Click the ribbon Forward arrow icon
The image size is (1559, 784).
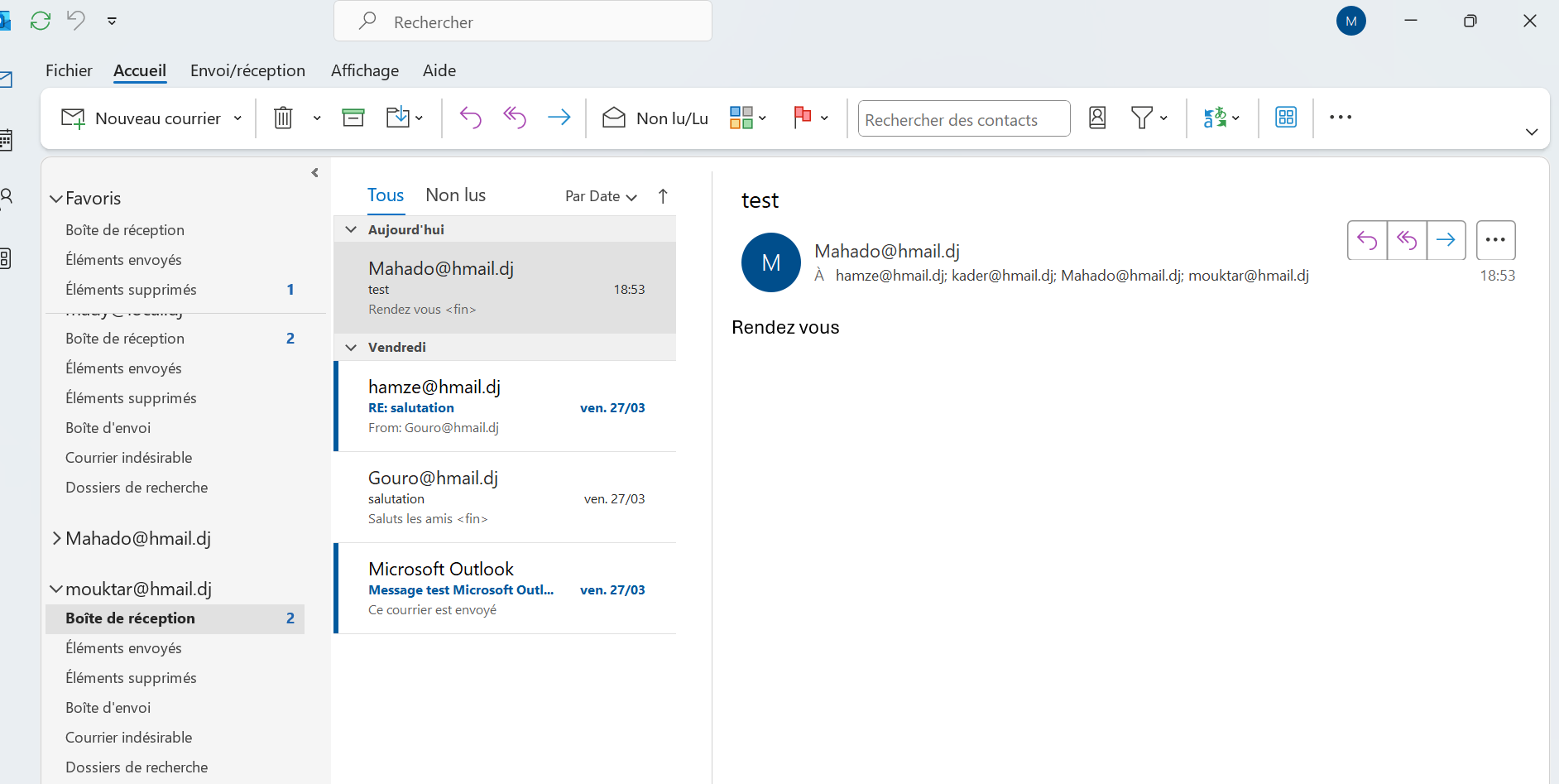559,118
